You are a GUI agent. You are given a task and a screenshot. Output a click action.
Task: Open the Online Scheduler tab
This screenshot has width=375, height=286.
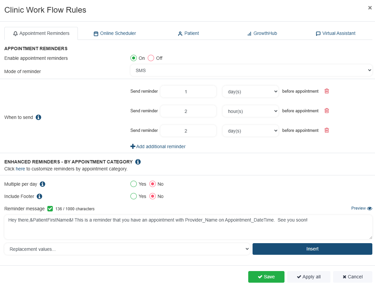tap(114, 34)
